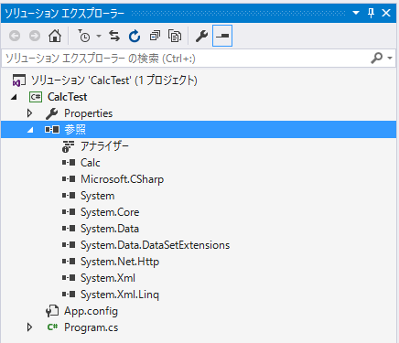Select the Calc reference
This screenshot has height=343, width=399.
[x=91, y=163]
